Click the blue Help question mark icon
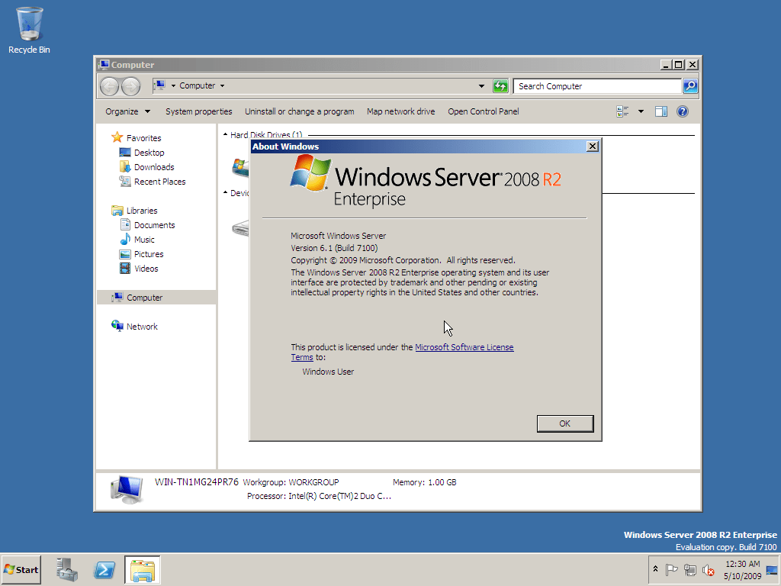The height and width of the screenshot is (586, 781). (682, 111)
